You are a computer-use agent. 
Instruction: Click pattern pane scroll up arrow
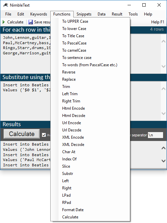click(x=163, y=89)
